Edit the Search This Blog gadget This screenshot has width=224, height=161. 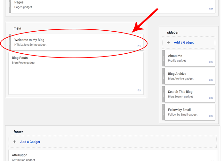tap(211, 98)
